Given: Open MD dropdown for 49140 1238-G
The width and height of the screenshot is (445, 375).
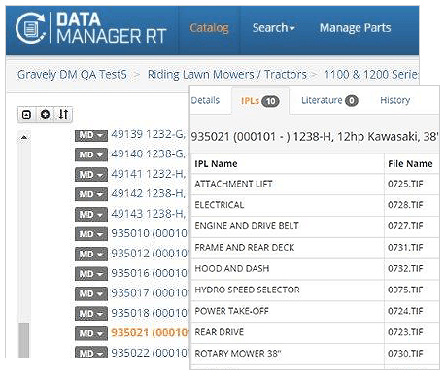Looking at the screenshot, I should [91, 154].
